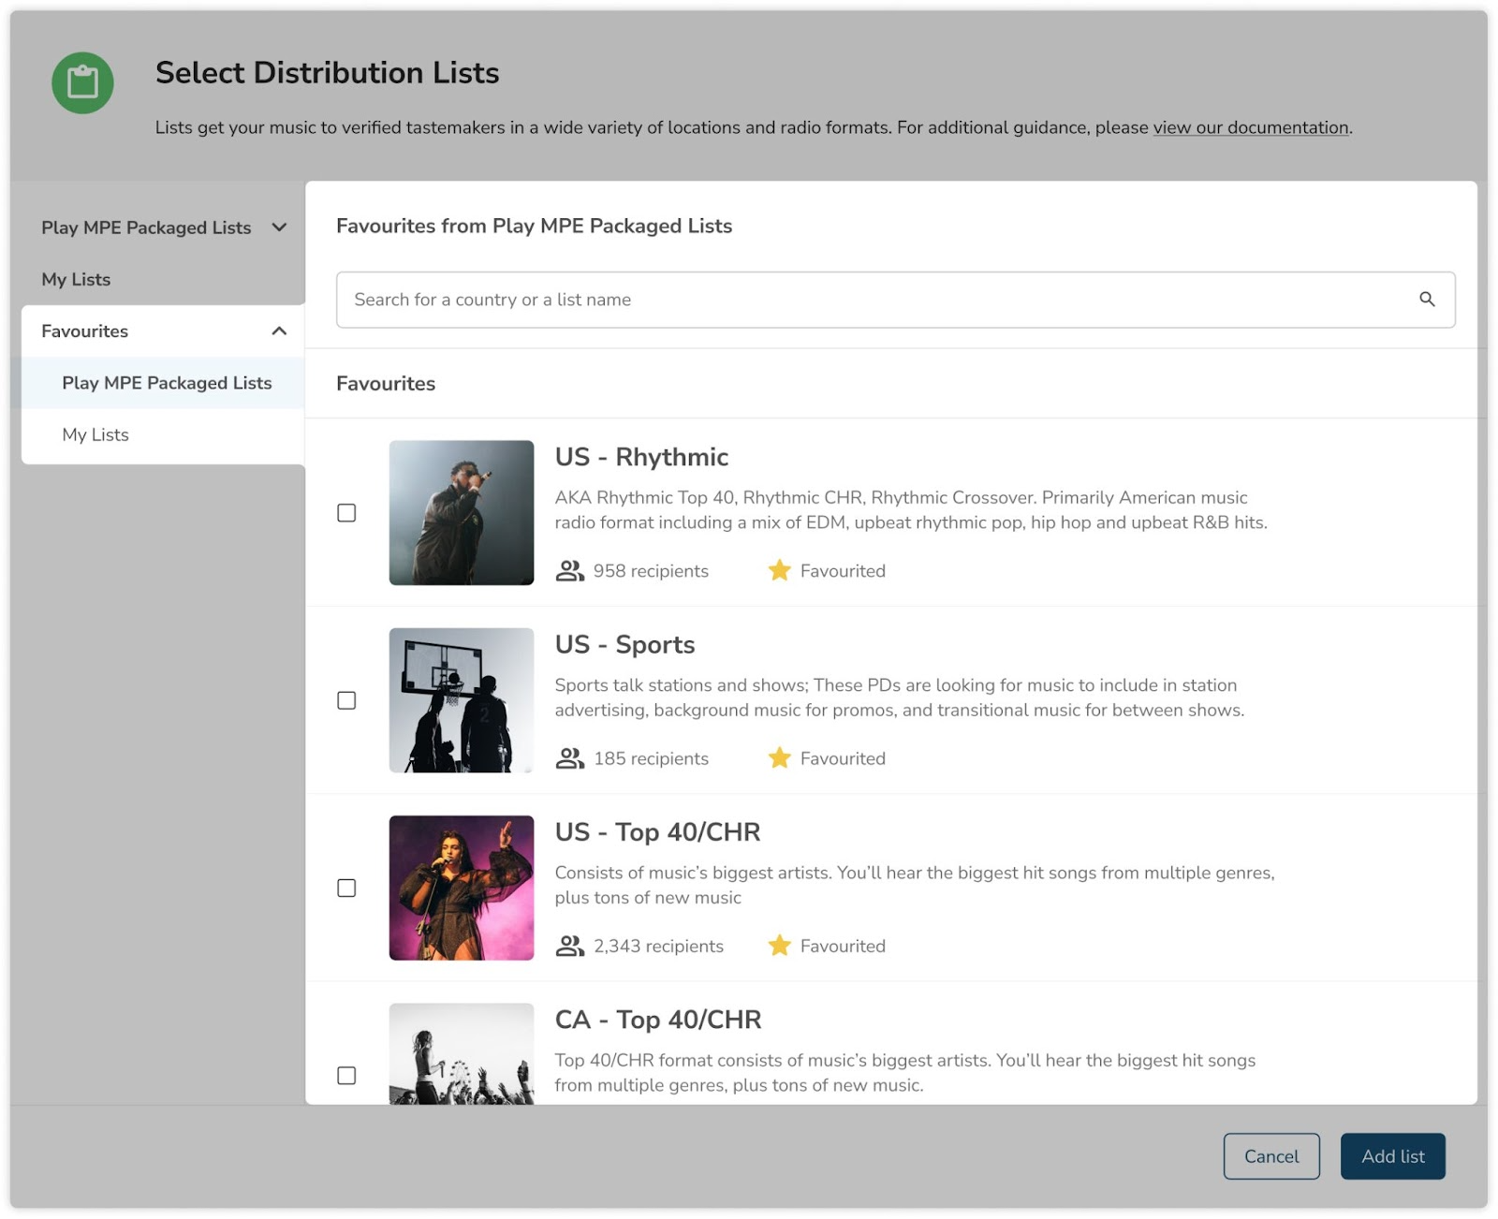
Task: Click the Cancel button
Action: tap(1271, 1156)
